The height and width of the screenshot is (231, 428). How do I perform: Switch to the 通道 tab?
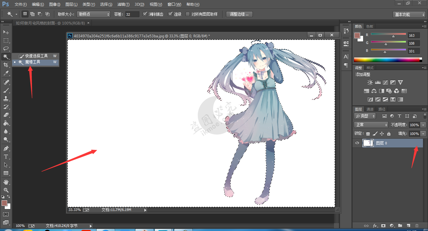pos(370,109)
